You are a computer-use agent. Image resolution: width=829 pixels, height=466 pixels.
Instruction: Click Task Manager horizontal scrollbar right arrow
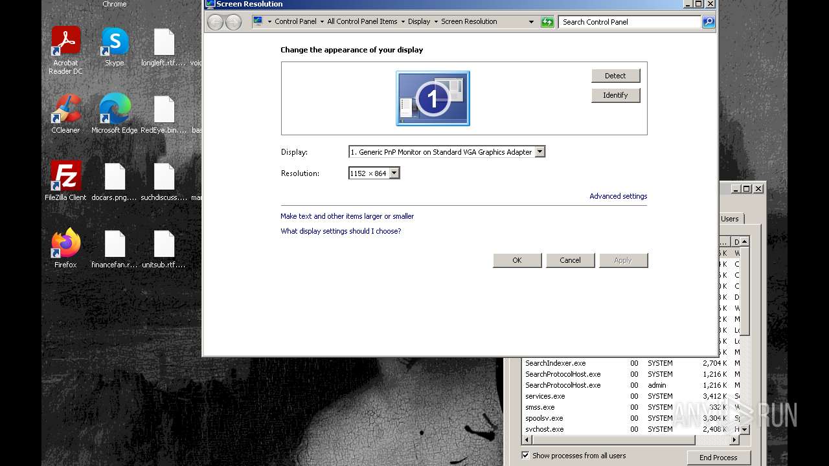pyautogui.click(x=734, y=440)
